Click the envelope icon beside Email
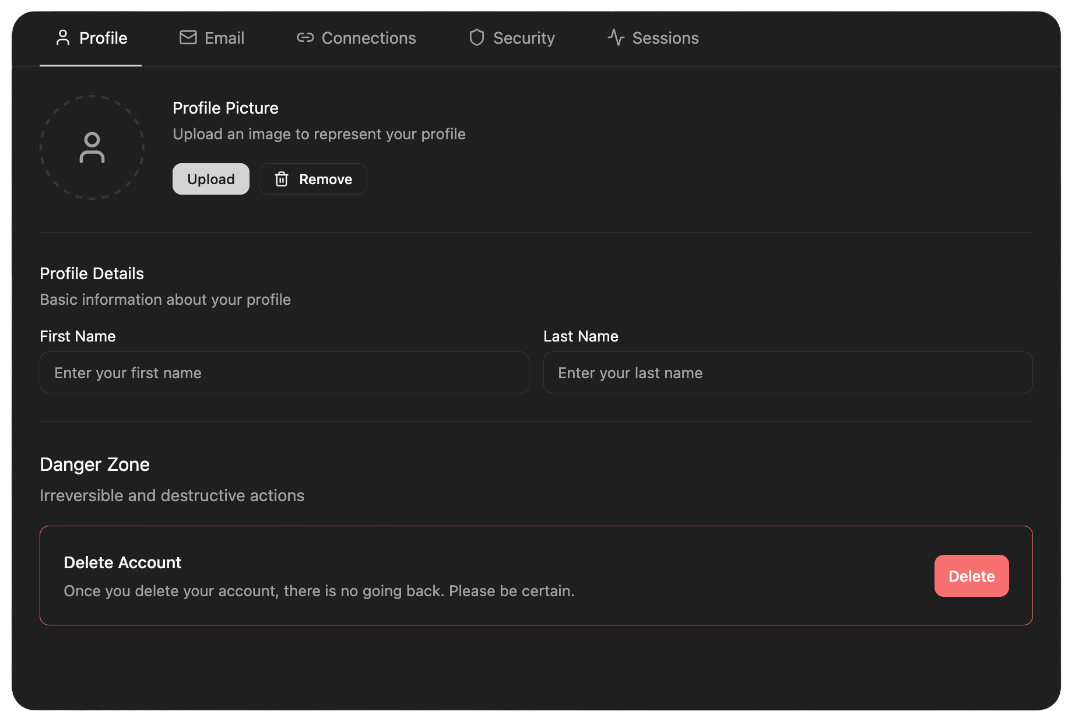Image resolution: width=1075 pixels, height=725 pixels. coord(188,37)
